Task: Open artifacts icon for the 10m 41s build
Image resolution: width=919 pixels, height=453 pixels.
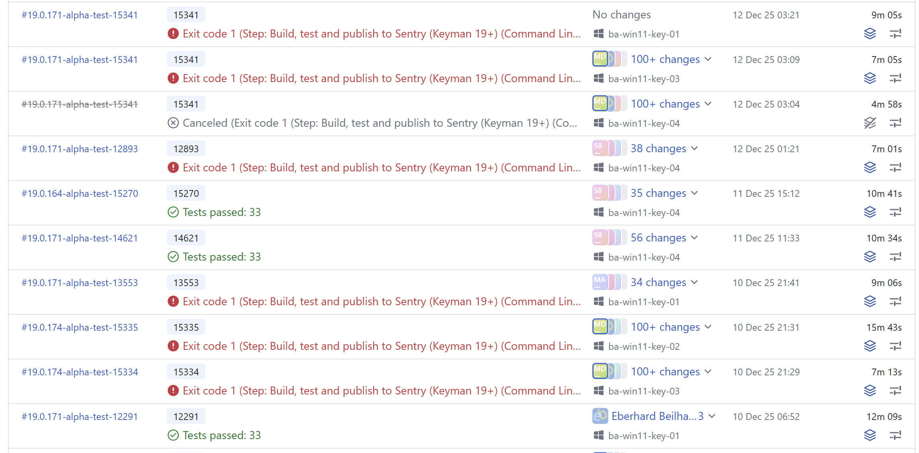Action: (x=870, y=212)
